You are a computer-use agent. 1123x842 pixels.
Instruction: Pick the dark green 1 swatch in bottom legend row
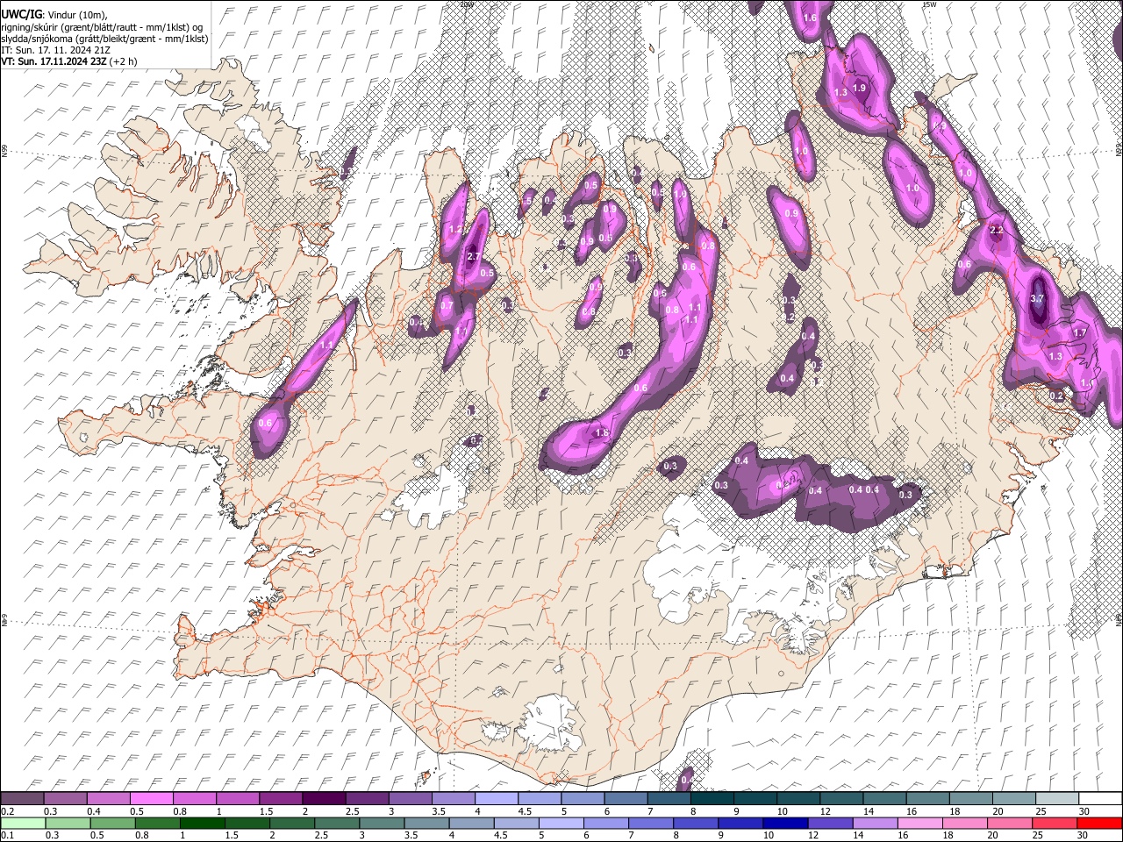coord(202,823)
